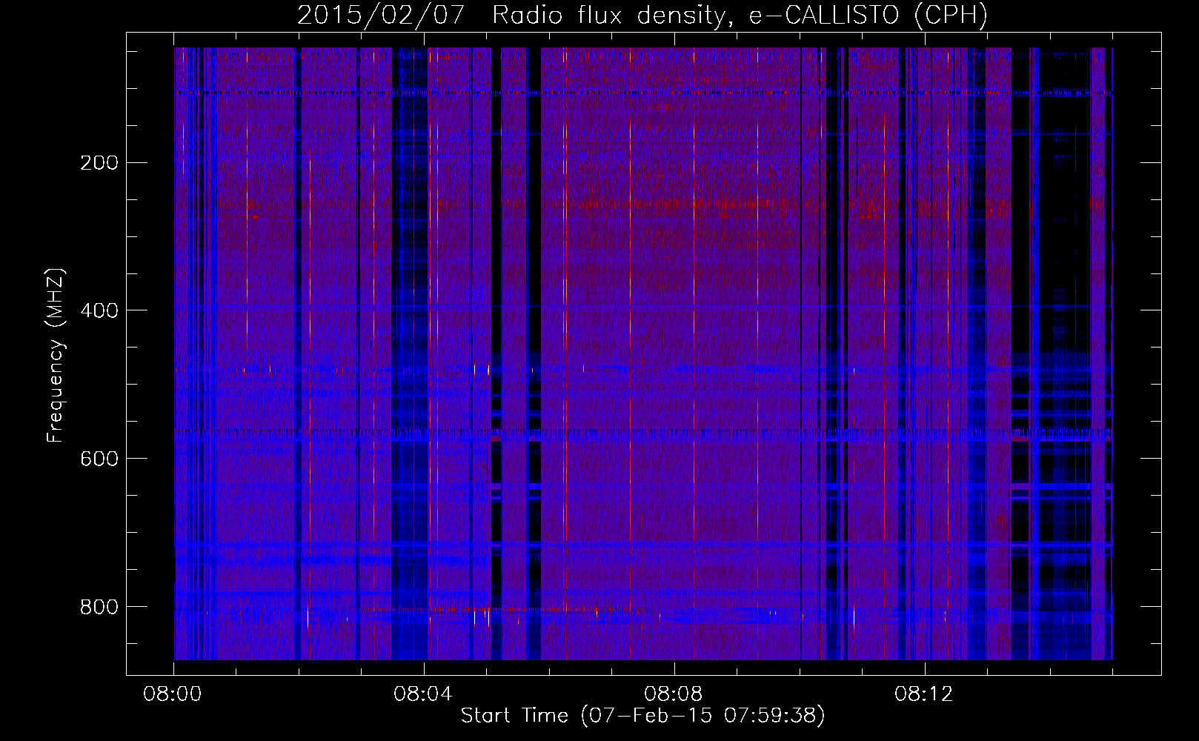The width and height of the screenshot is (1199, 741).
Task: Click the 08:00 time tick label
Action: click(x=173, y=694)
